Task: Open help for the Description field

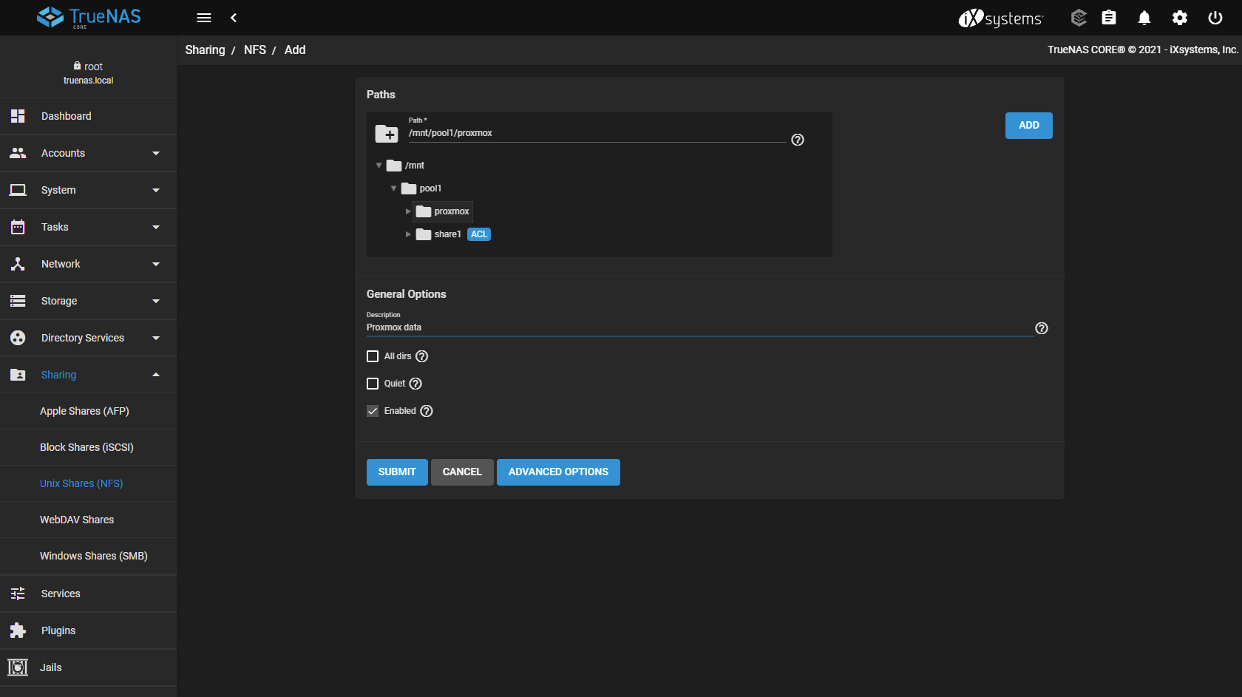Action: [x=1042, y=328]
